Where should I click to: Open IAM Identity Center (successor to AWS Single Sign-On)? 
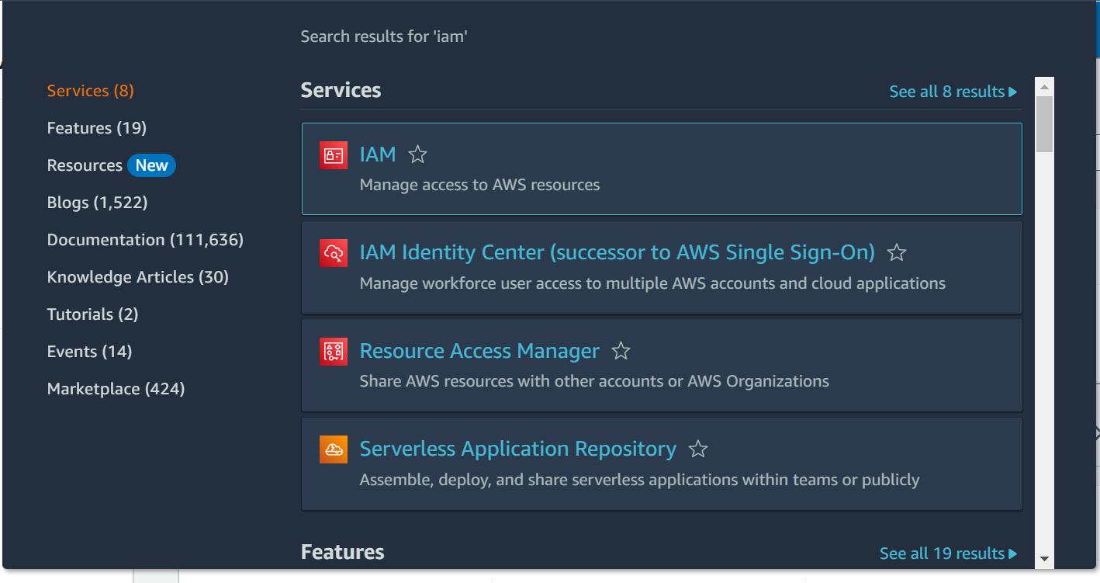pyautogui.click(x=617, y=252)
